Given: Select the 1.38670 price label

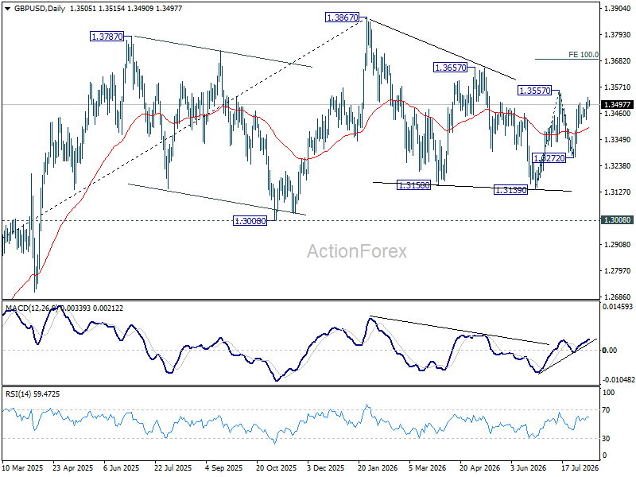Looking at the screenshot, I should (343, 17).
